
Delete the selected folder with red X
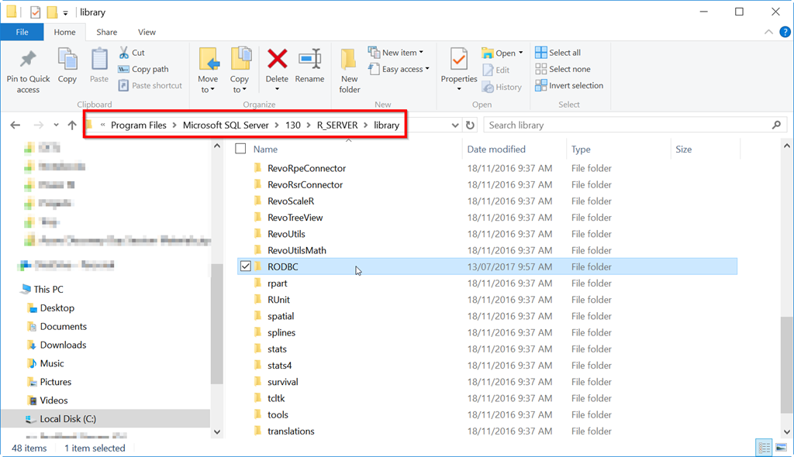pyautogui.click(x=277, y=59)
